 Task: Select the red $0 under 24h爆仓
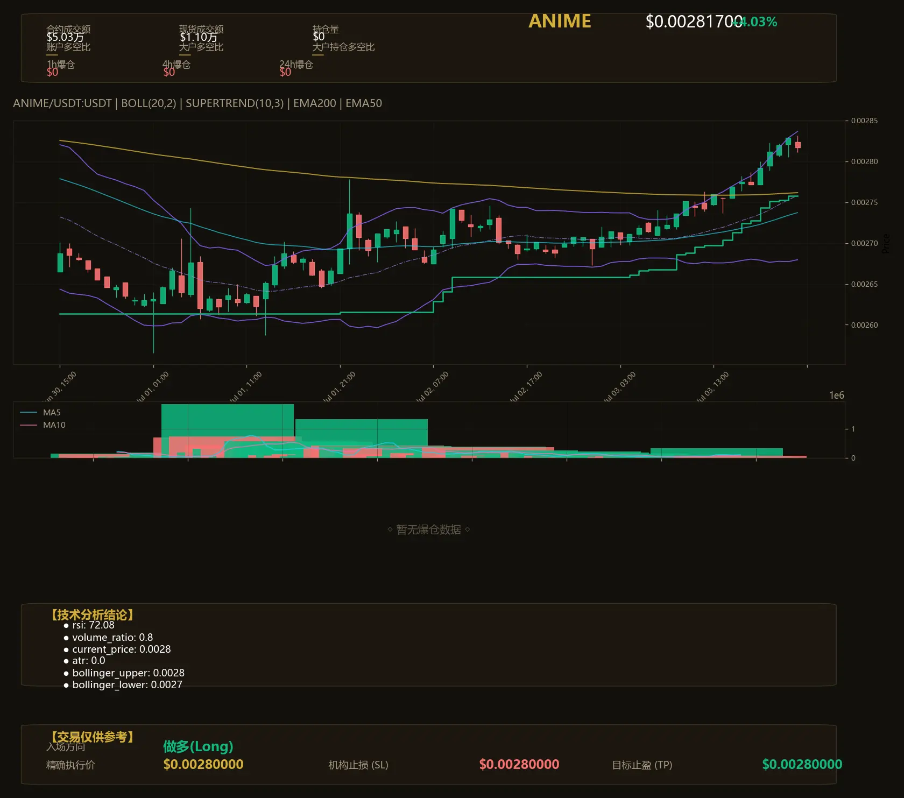coord(285,72)
